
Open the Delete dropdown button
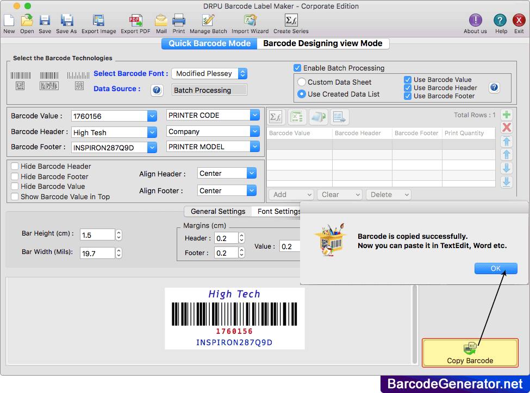click(x=388, y=194)
